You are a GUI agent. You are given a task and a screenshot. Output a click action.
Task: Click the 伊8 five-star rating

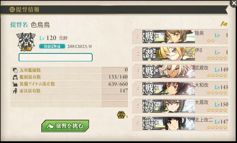pos(217,58)
